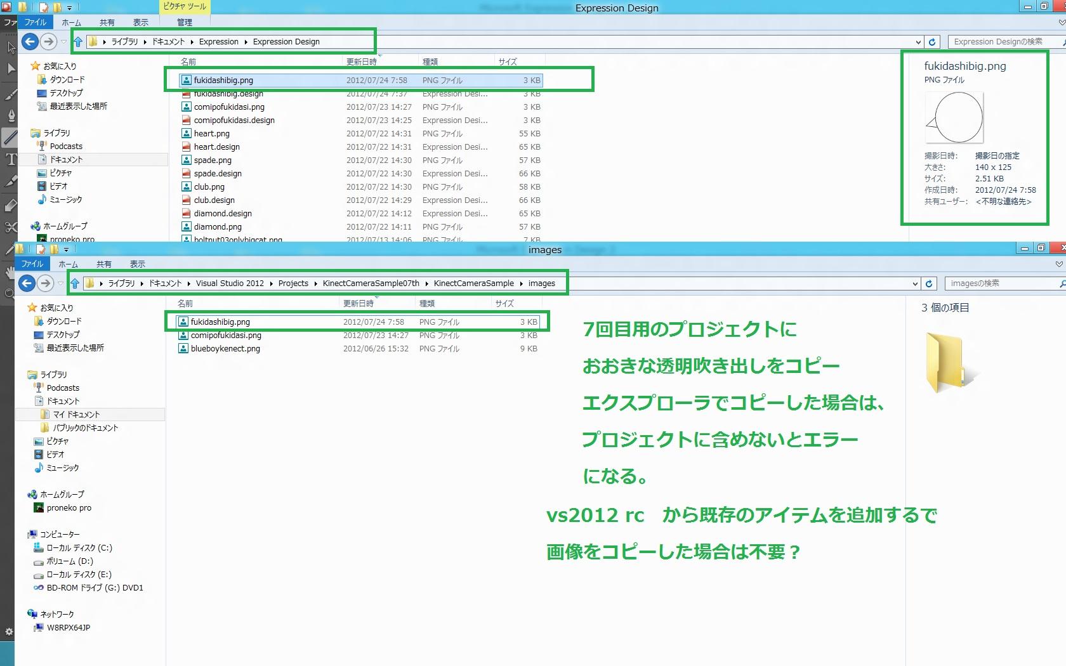Click the new folder icon in the images title bar

tap(55, 249)
